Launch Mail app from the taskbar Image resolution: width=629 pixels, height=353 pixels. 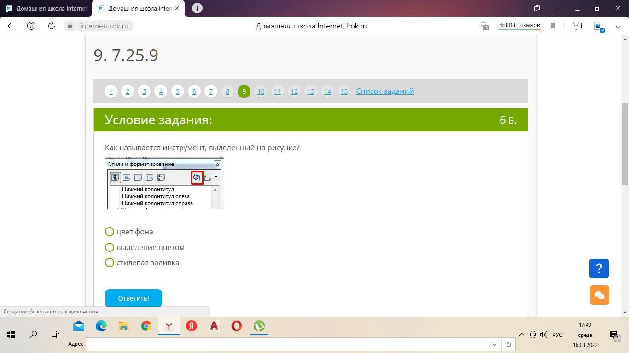pos(79,326)
